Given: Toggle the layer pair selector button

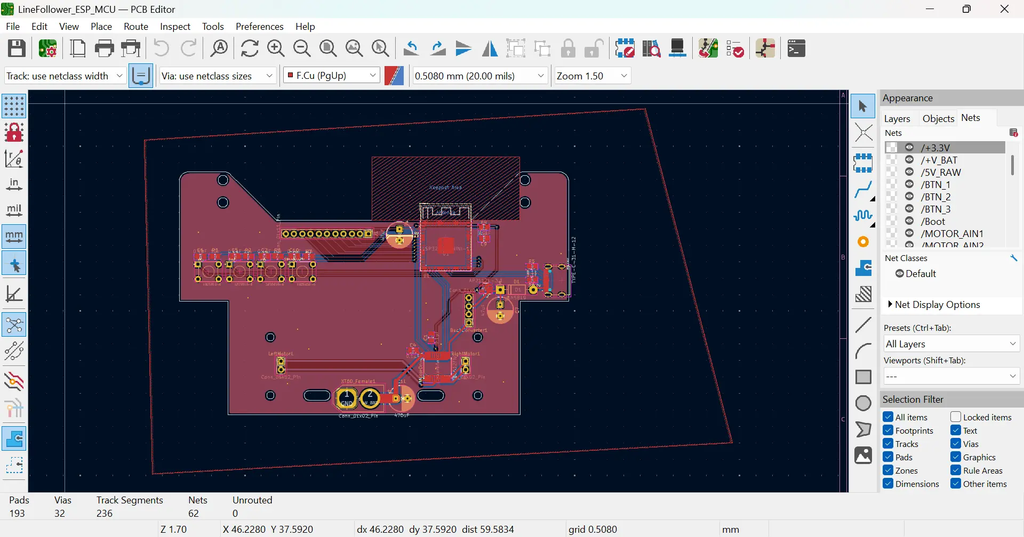Looking at the screenshot, I should pos(394,76).
